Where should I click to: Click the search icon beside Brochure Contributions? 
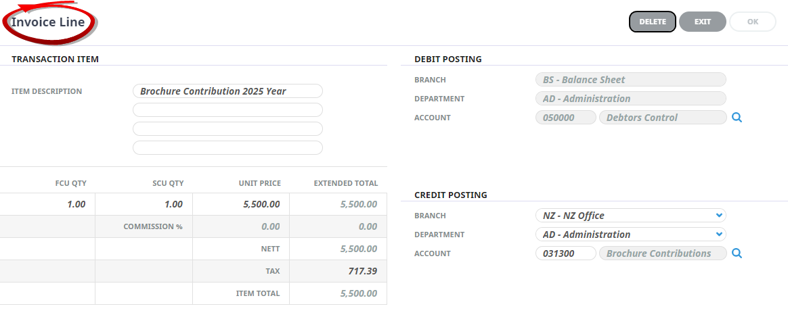coord(737,253)
